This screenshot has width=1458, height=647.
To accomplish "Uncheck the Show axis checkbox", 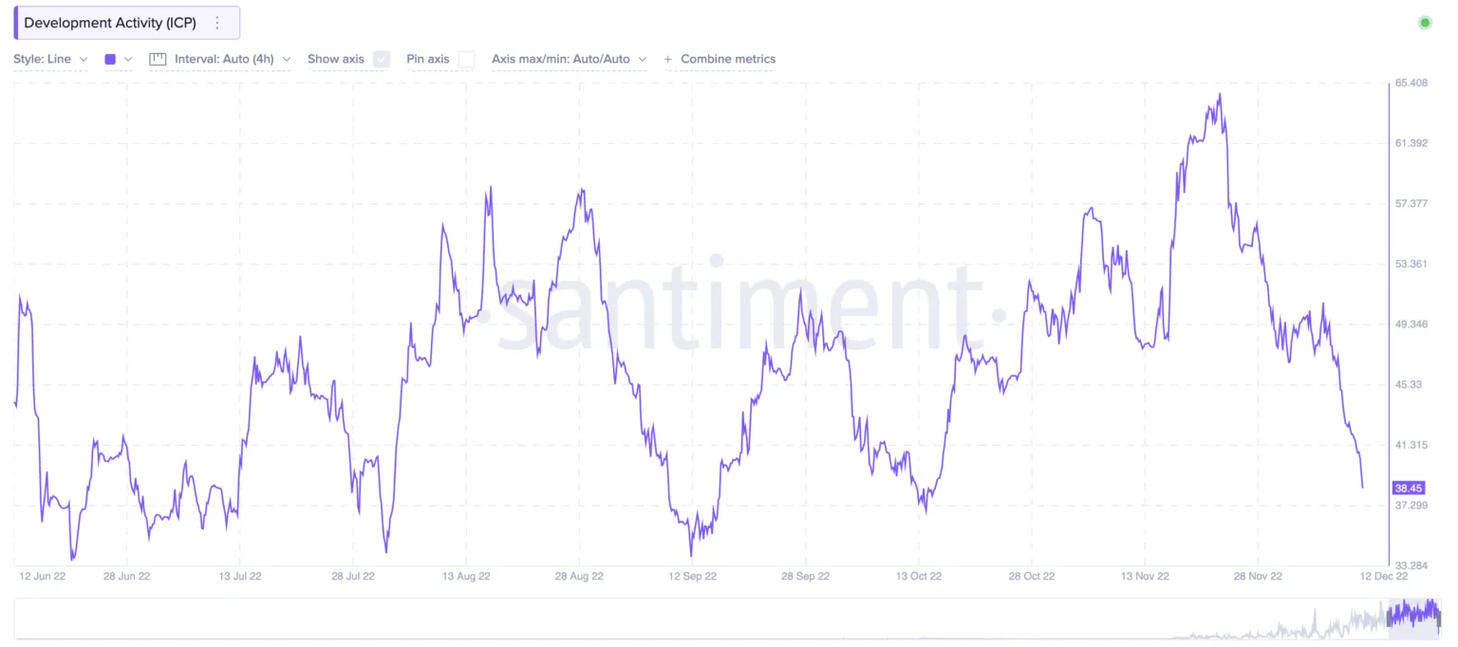I will (x=382, y=59).
